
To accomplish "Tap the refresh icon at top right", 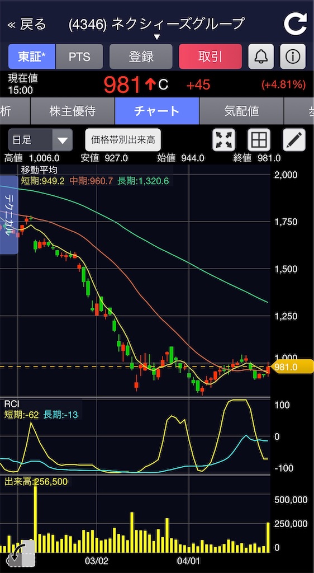I will point(295,24).
